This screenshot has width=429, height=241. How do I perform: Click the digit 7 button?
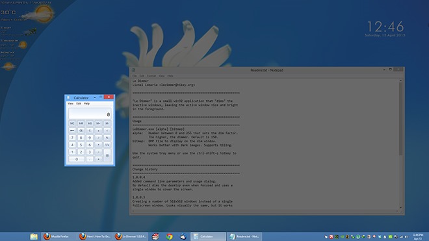(x=72, y=138)
